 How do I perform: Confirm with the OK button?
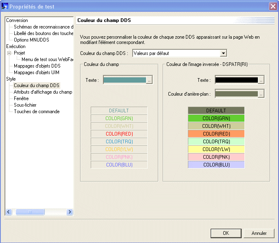pos(226,233)
